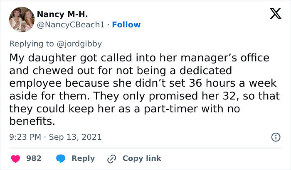Click the 9:23 PM timestamp
Viewport: 291px width, 170px height.
(25, 137)
